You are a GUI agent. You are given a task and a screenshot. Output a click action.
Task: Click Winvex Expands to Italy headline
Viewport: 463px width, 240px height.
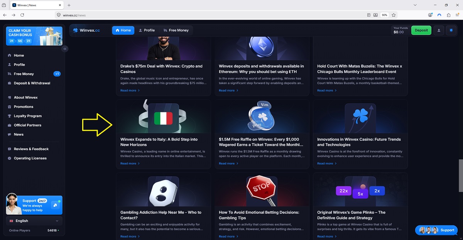click(159, 142)
